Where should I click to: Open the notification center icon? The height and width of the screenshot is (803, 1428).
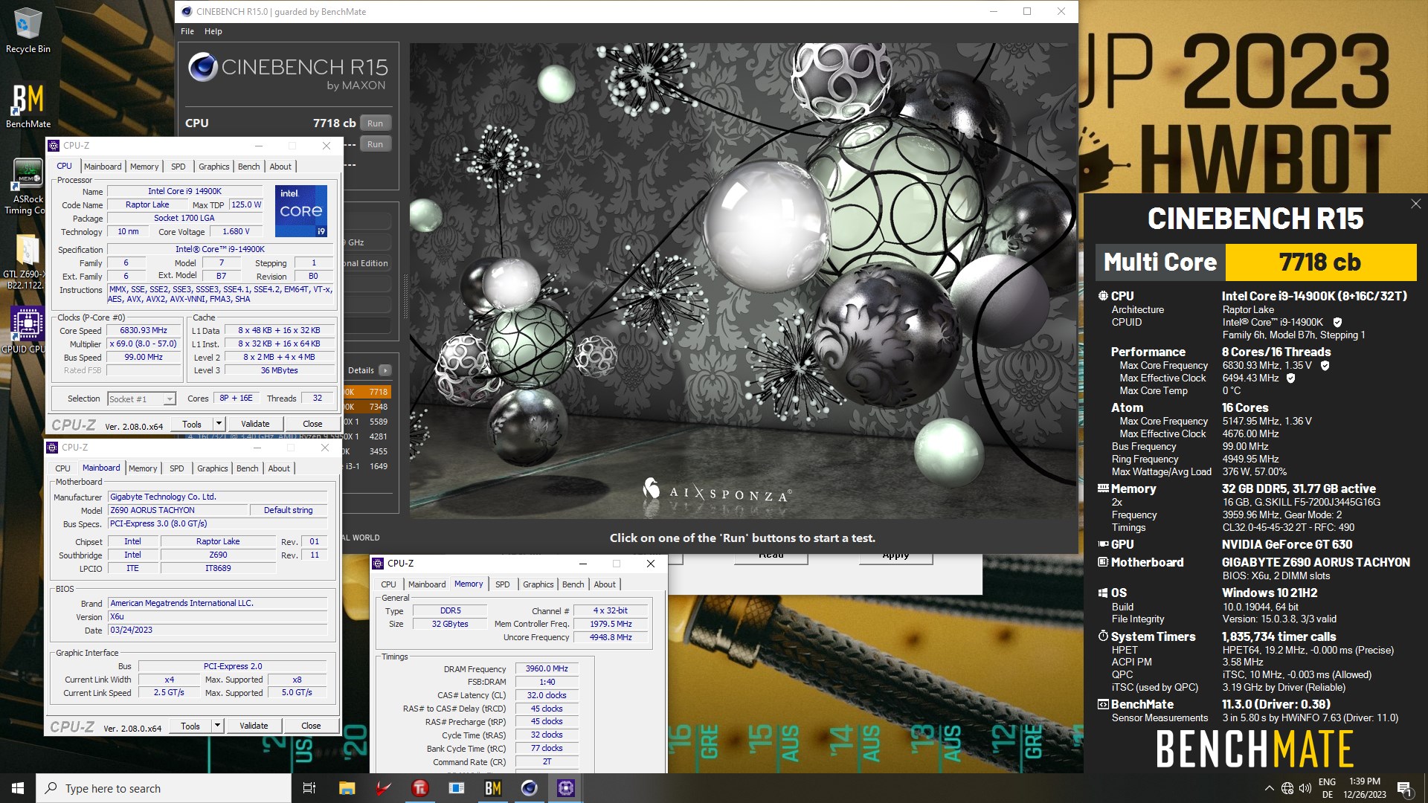1404,788
